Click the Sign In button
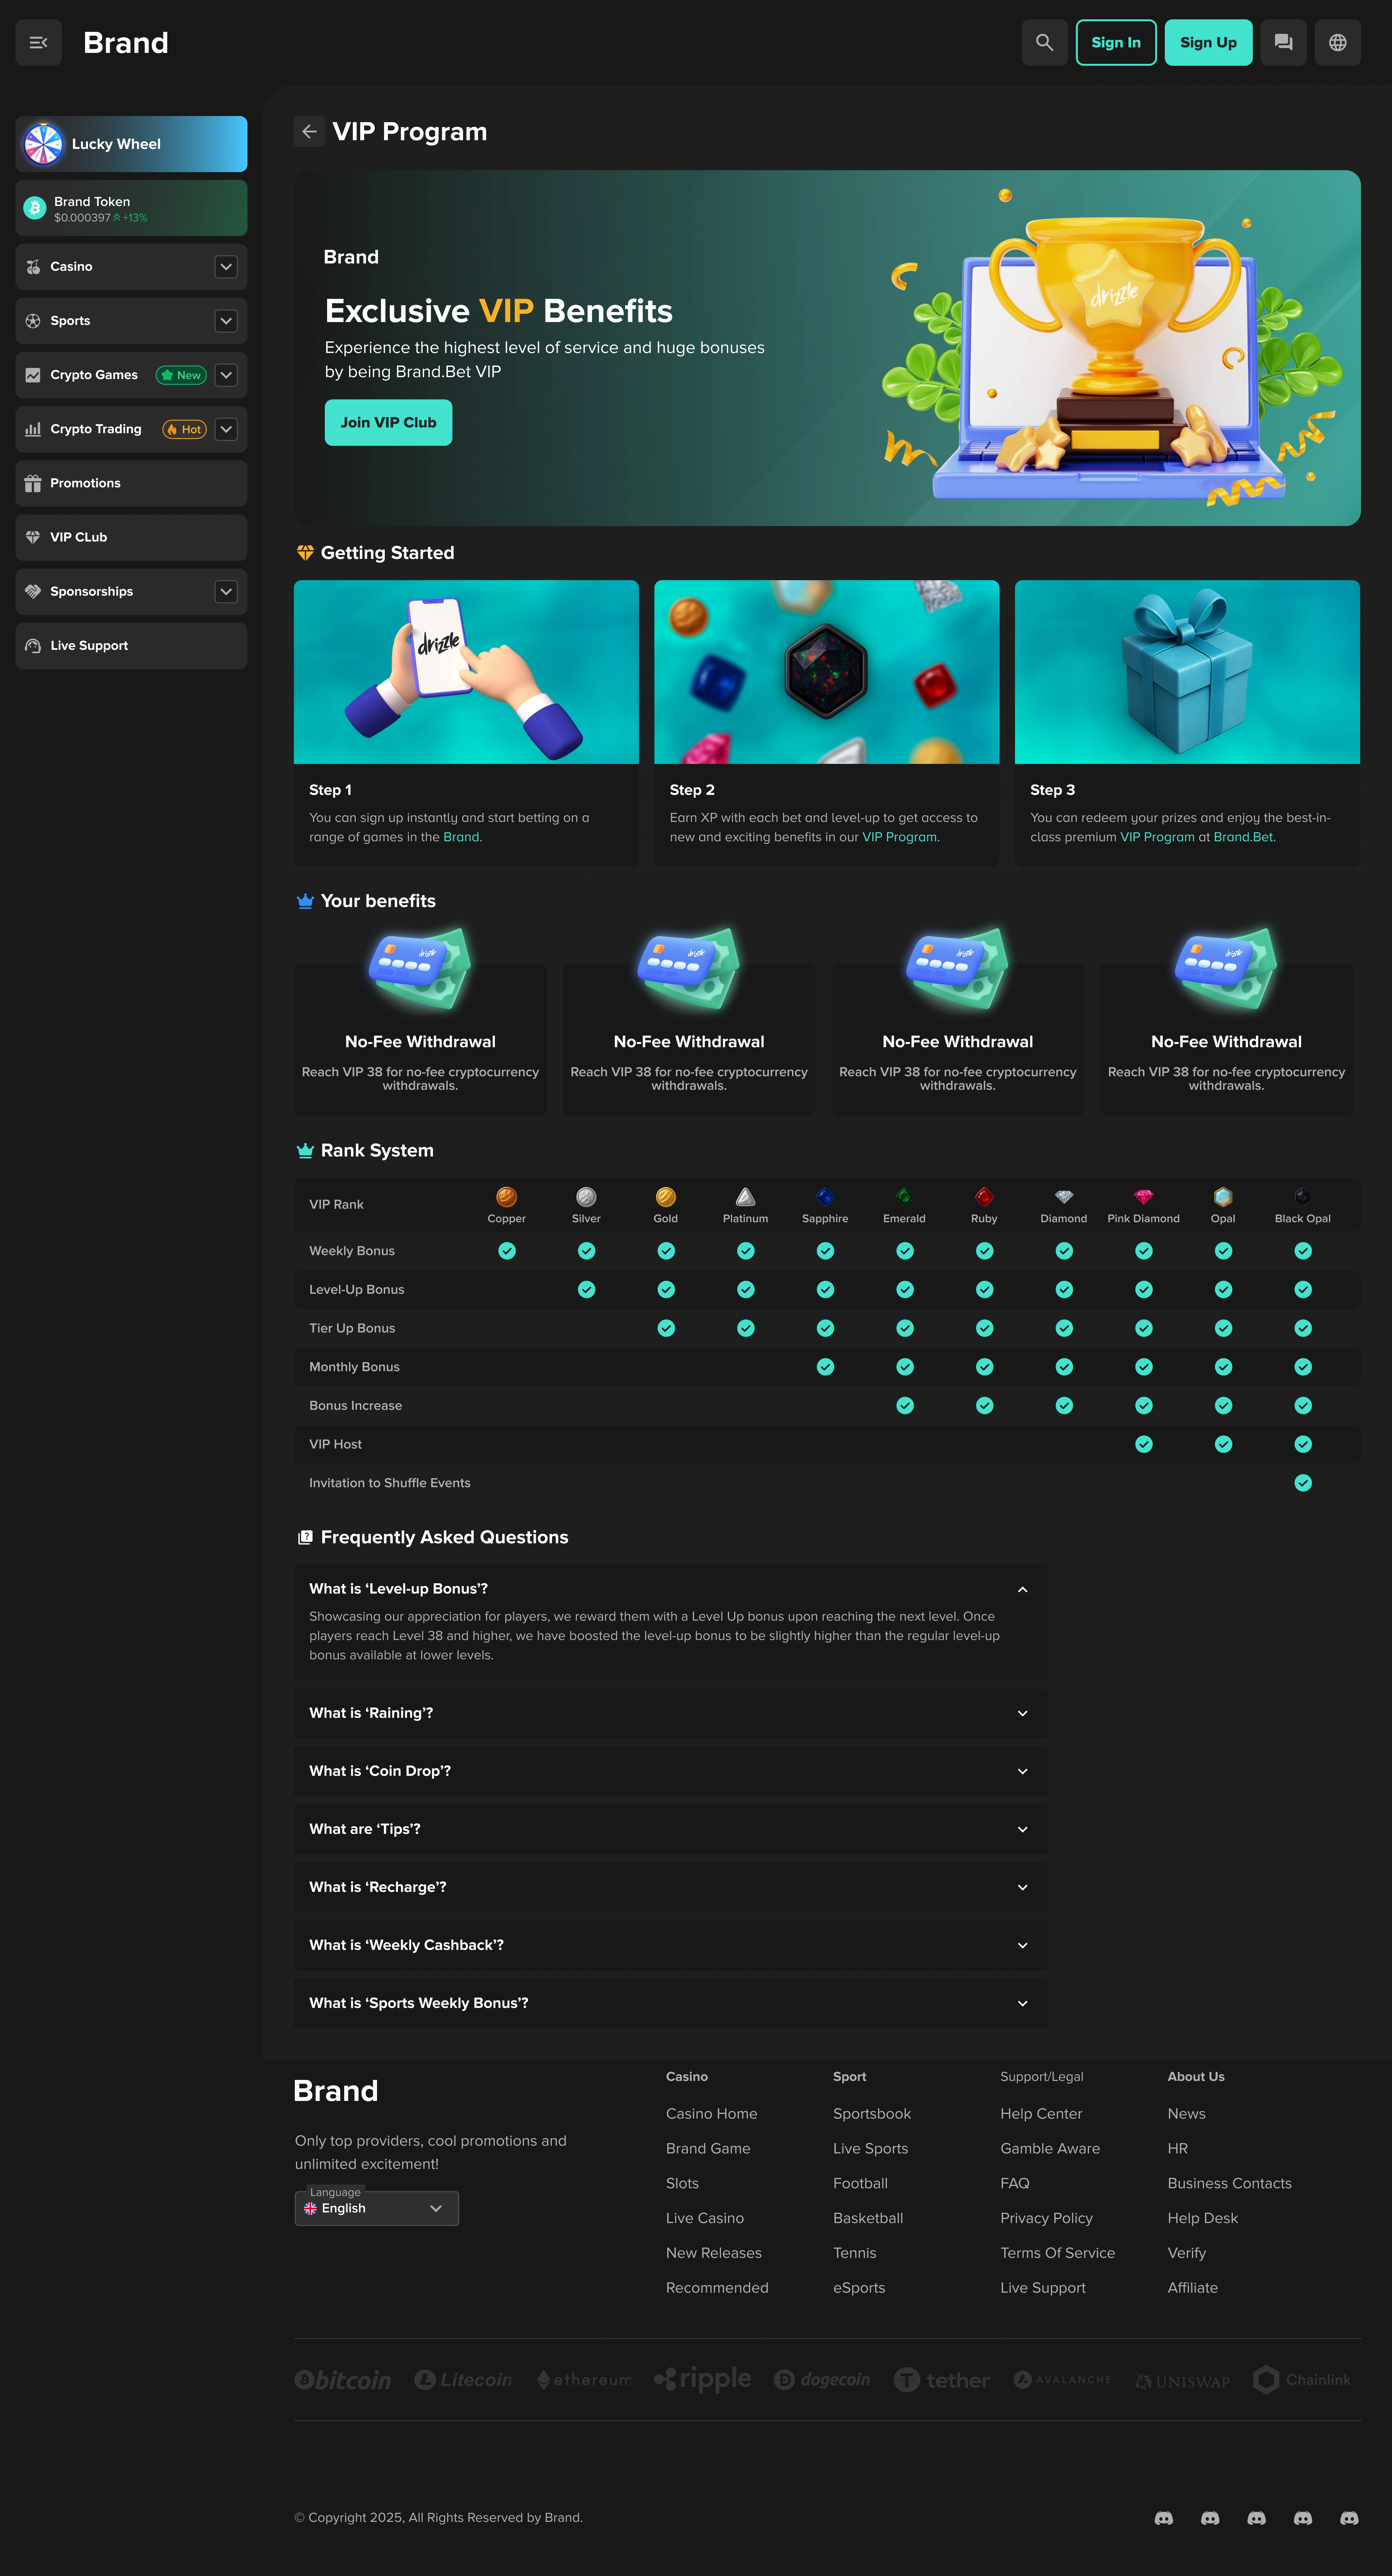 pos(1116,43)
